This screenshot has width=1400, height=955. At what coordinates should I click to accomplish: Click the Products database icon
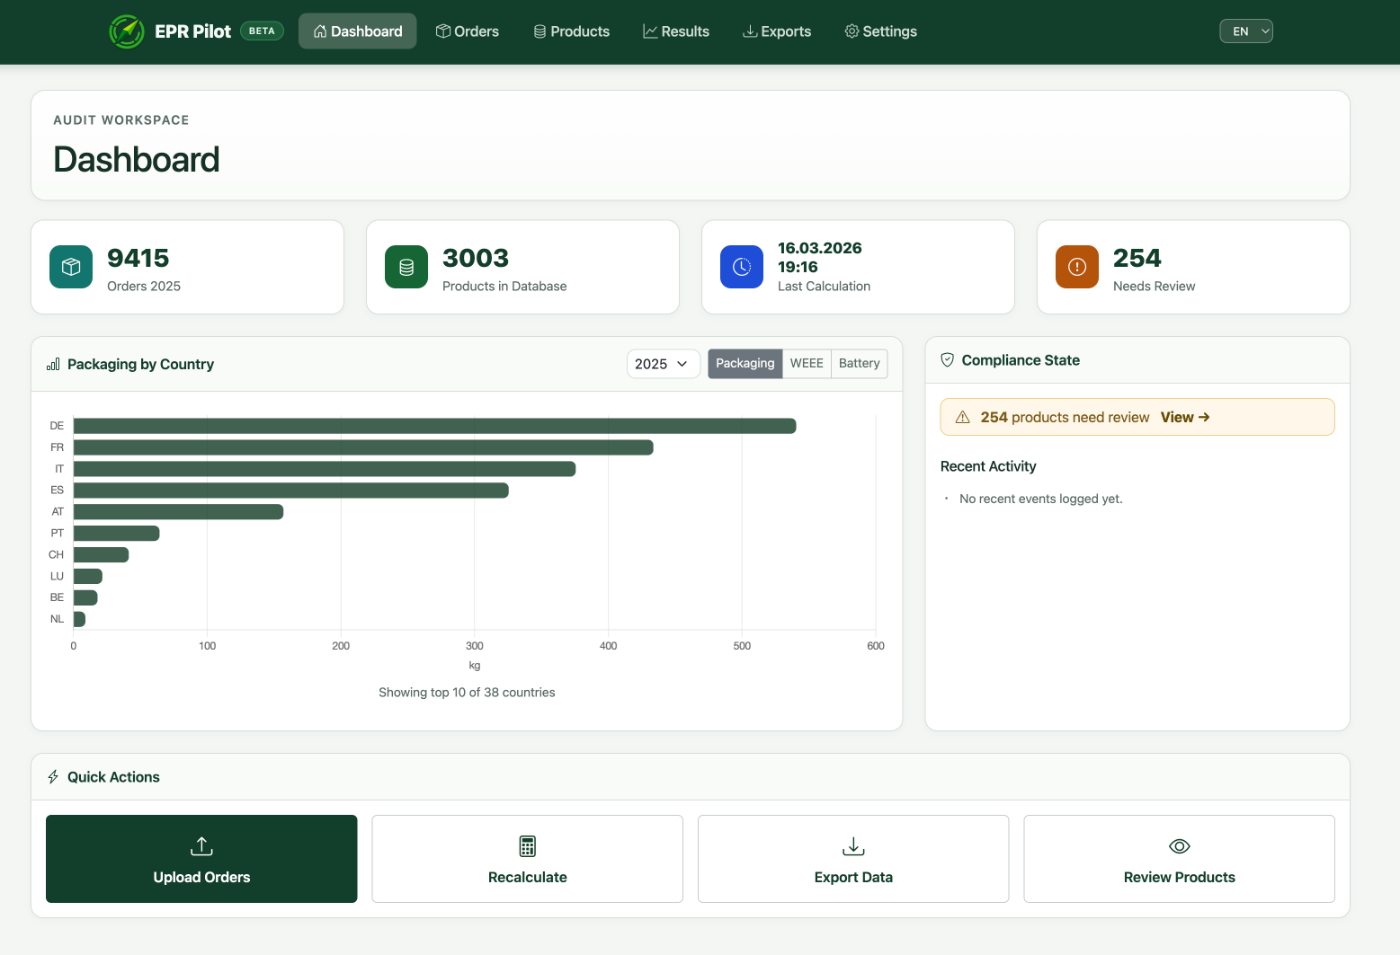coord(406,267)
